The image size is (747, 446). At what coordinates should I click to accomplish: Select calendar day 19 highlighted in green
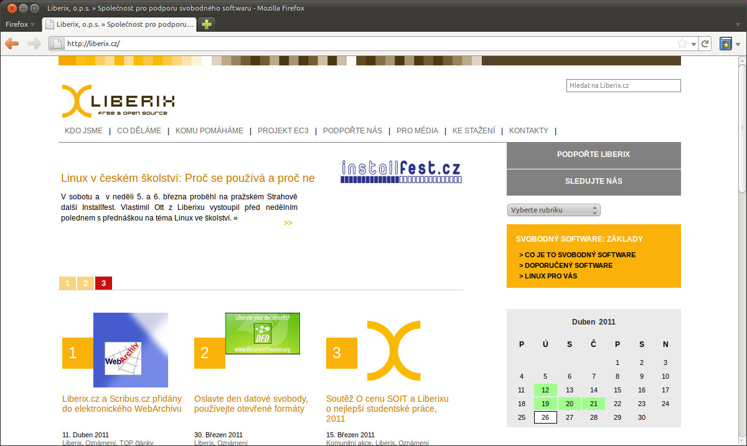pyautogui.click(x=545, y=404)
